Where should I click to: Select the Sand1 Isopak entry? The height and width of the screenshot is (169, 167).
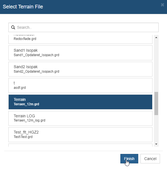(80, 53)
